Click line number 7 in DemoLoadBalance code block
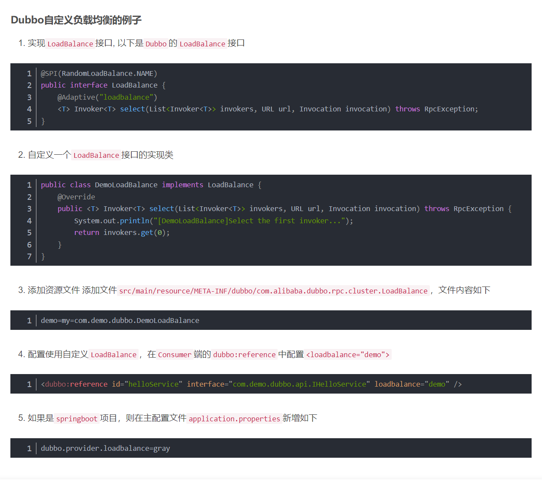The width and height of the screenshot is (542, 482). pos(29,257)
